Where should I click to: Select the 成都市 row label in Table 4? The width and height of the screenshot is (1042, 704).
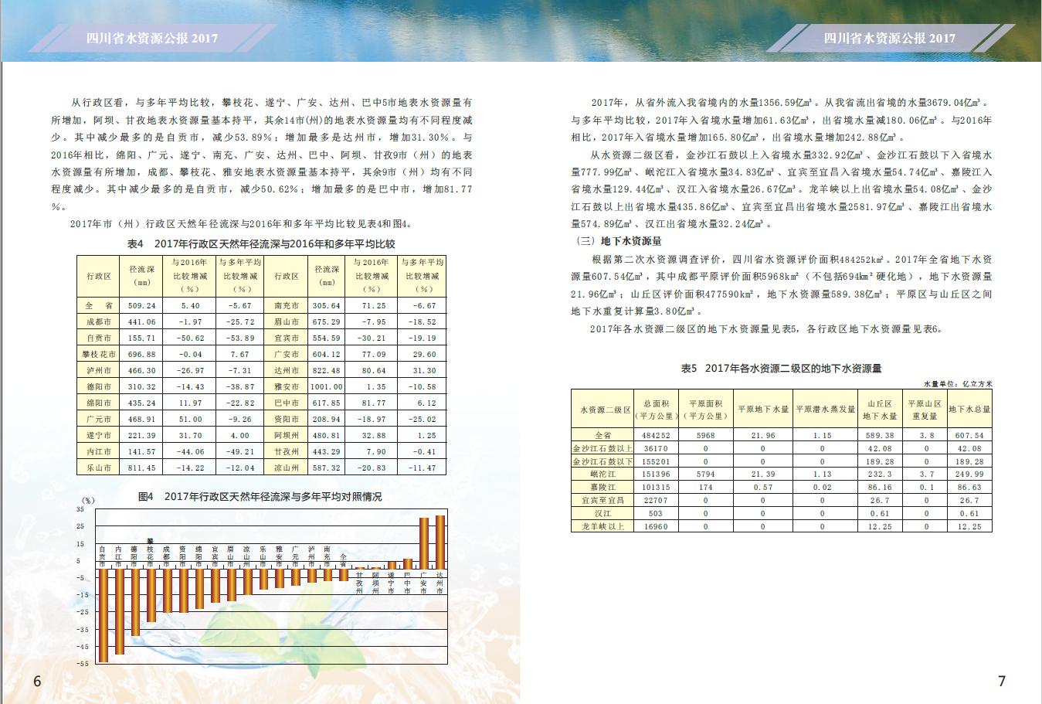(99, 322)
